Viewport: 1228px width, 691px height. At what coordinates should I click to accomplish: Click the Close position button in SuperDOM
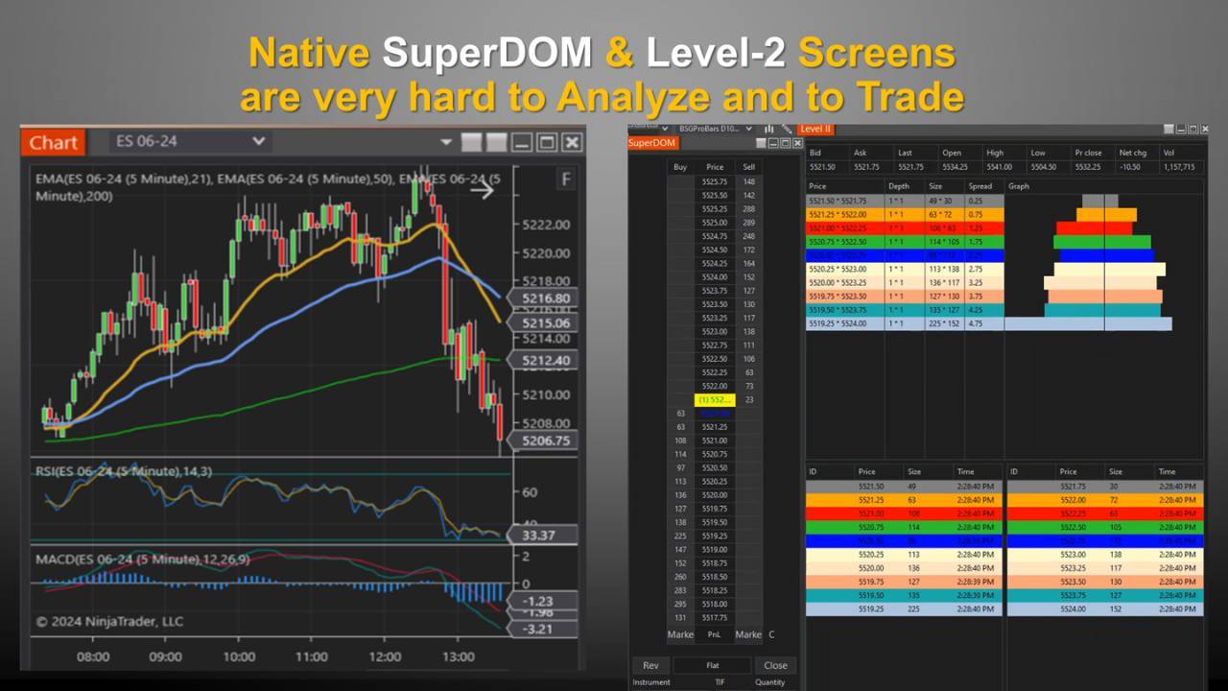(x=775, y=665)
